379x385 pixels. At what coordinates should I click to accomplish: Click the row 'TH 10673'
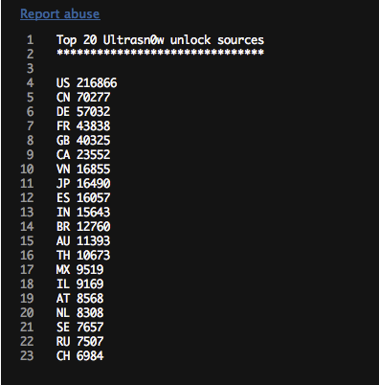[x=83, y=256]
